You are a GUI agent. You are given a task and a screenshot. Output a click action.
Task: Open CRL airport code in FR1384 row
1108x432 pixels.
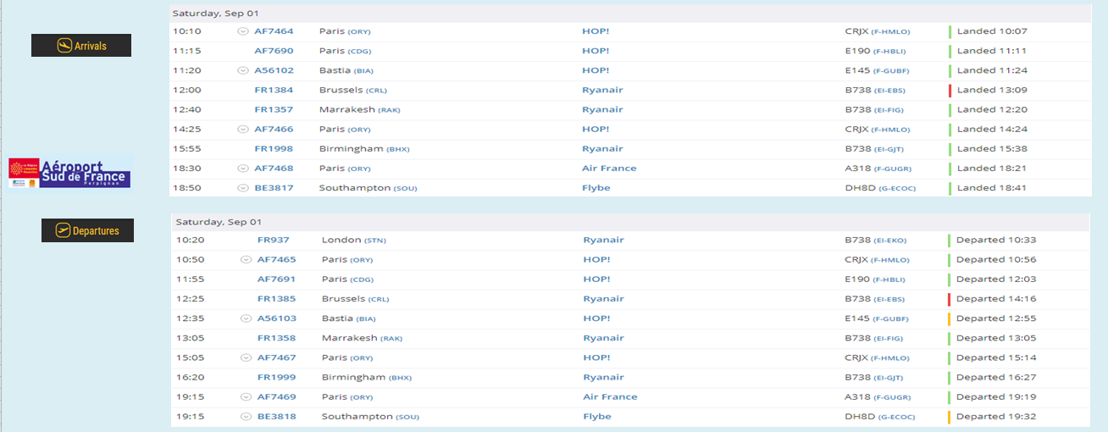point(377,91)
